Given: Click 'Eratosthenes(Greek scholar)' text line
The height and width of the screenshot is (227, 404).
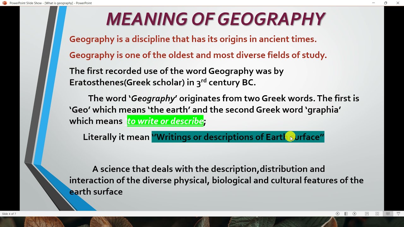Looking at the screenshot, I should [x=163, y=83].
